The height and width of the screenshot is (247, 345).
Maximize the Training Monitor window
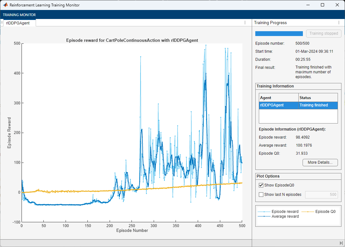click(x=322, y=5)
